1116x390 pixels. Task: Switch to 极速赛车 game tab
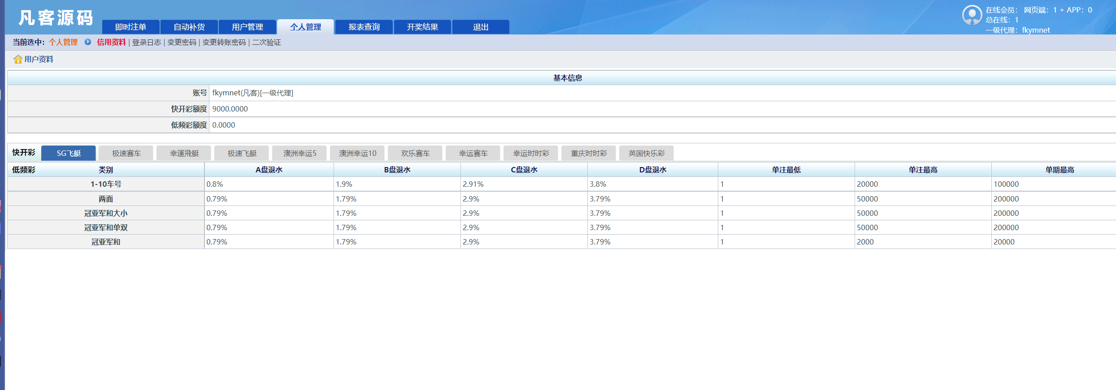126,153
